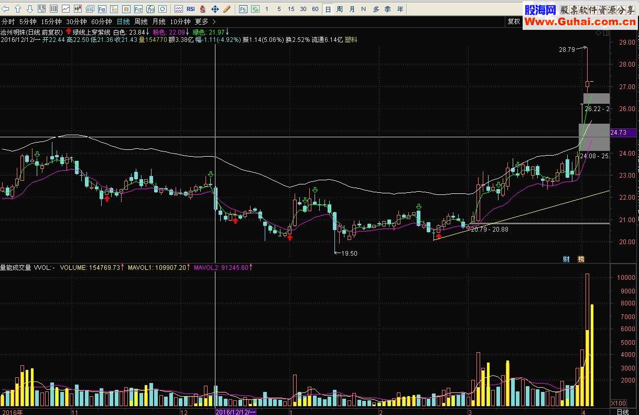
Task: Open the tree structure icon
Action: pos(114,9)
